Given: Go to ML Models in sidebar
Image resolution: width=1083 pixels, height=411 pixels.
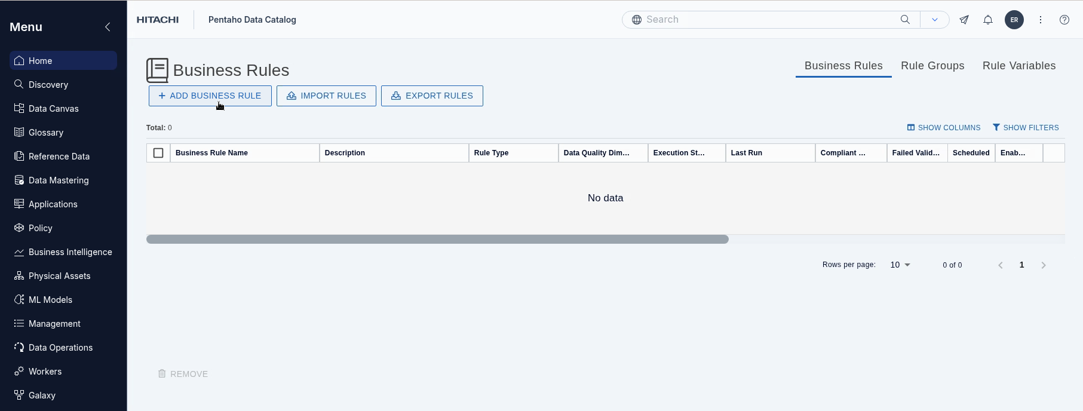Looking at the screenshot, I should 50,300.
